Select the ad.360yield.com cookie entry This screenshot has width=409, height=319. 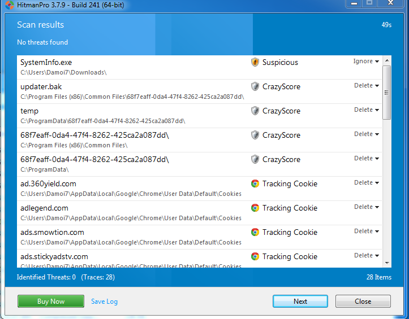[48, 184]
